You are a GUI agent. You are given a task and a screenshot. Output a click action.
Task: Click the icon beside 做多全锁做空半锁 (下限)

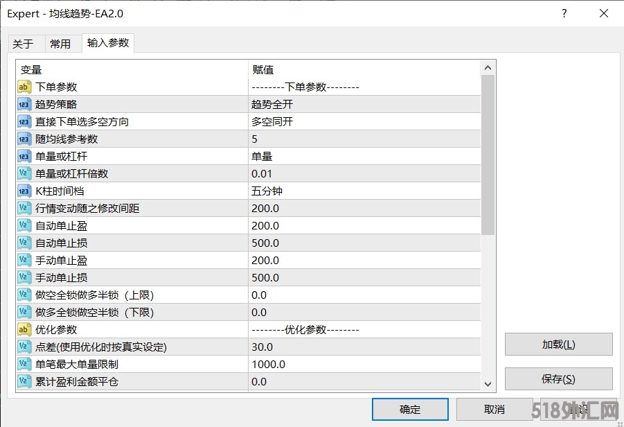[24, 313]
